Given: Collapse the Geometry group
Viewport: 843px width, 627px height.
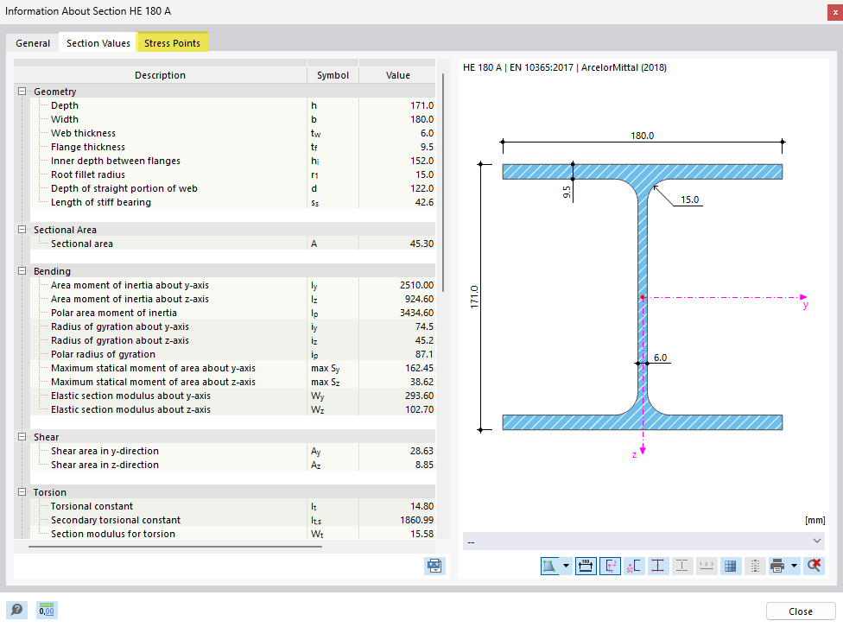Looking at the screenshot, I should pos(22,92).
